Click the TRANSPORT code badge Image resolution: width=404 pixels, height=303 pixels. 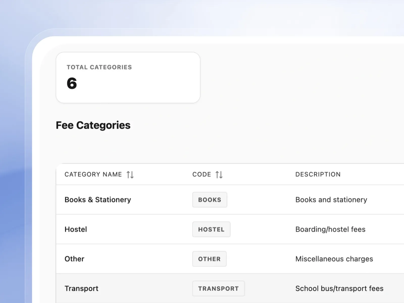pyautogui.click(x=218, y=288)
